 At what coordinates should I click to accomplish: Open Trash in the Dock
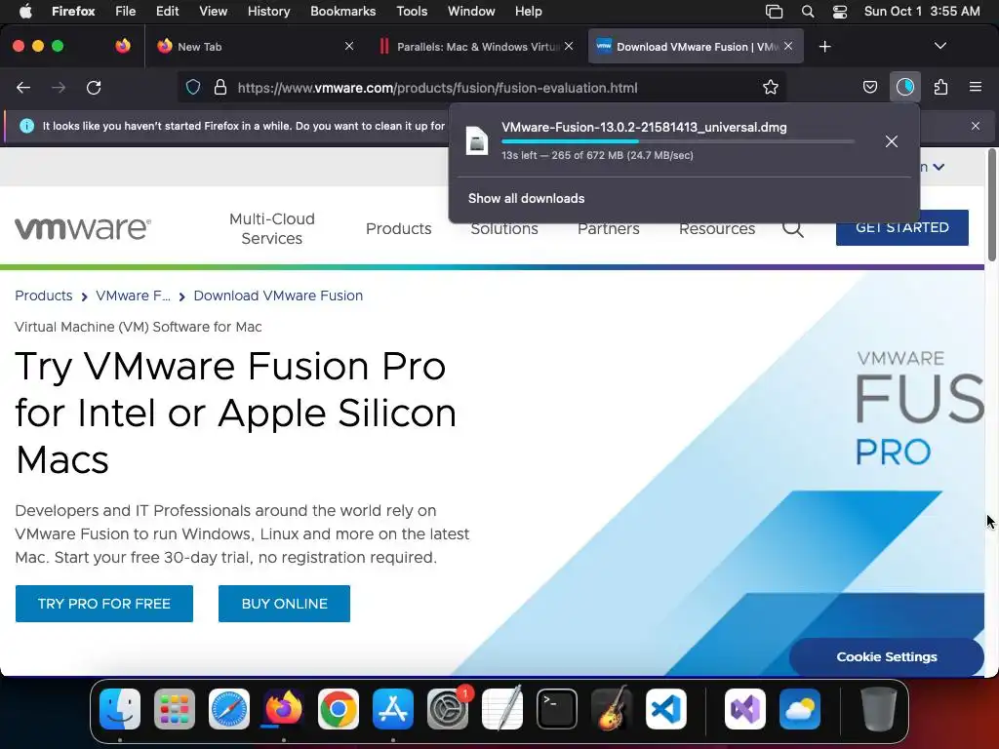(x=879, y=709)
